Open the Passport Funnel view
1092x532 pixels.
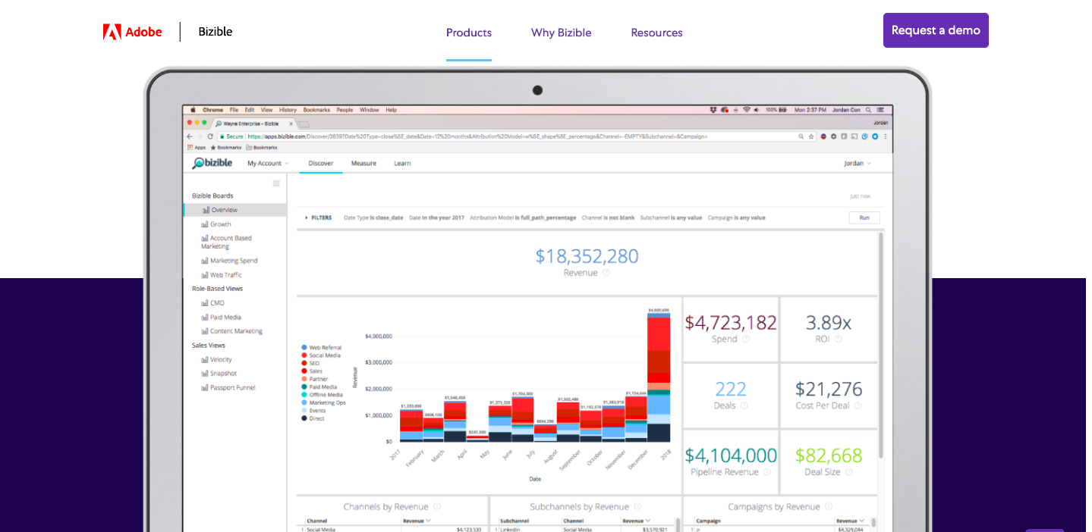point(228,388)
